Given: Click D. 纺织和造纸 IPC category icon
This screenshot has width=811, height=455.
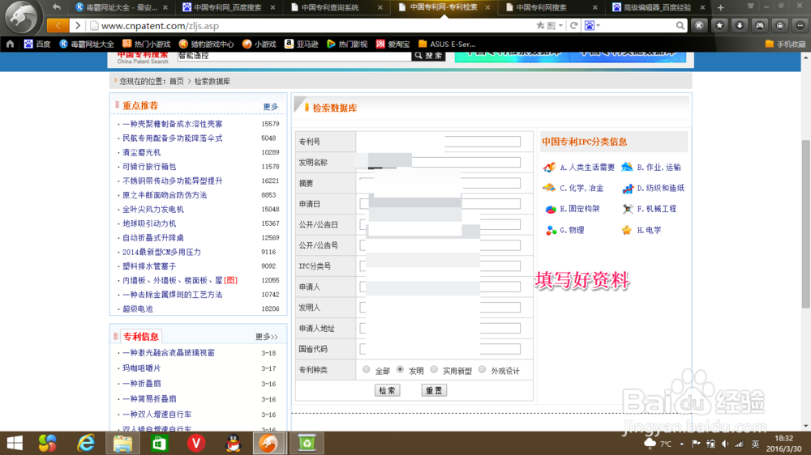Looking at the screenshot, I should click(628, 188).
